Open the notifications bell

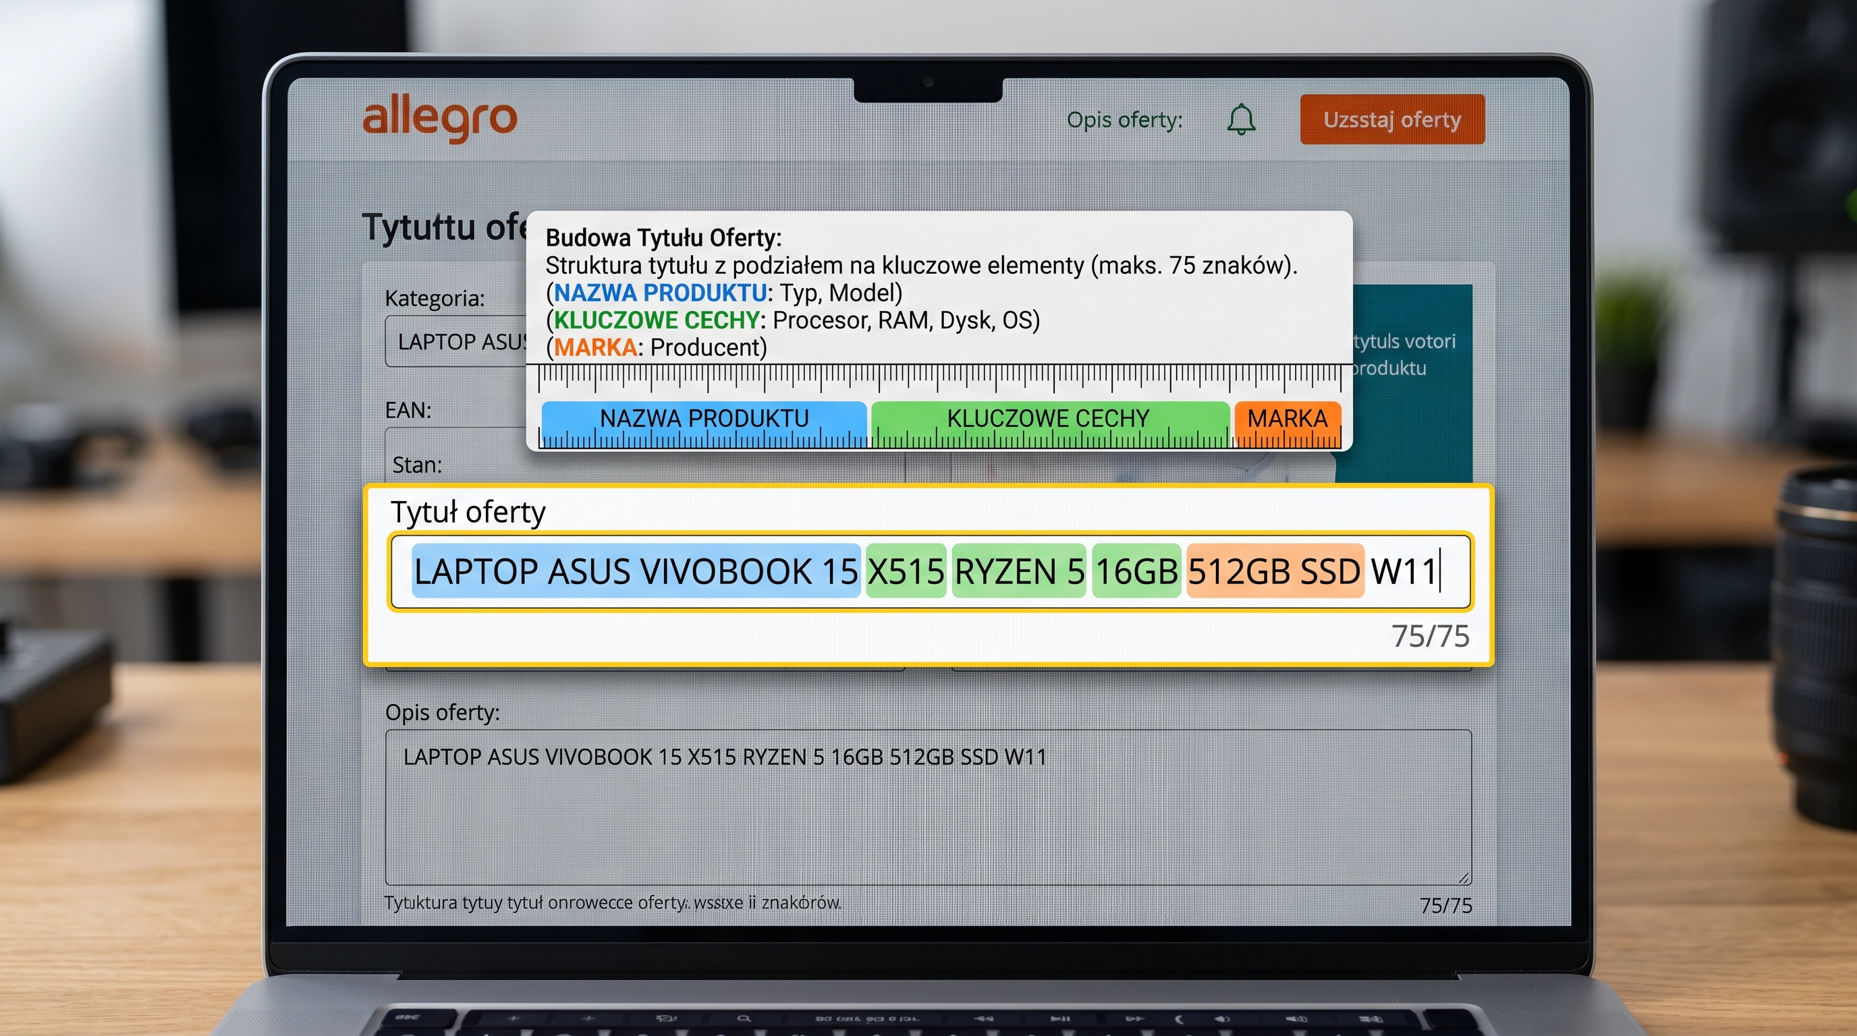(1241, 119)
